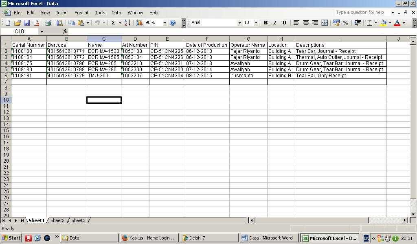Viewport: 417px width, 244px height.
Task: Undo last action with Undo icon
Action: point(97,23)
